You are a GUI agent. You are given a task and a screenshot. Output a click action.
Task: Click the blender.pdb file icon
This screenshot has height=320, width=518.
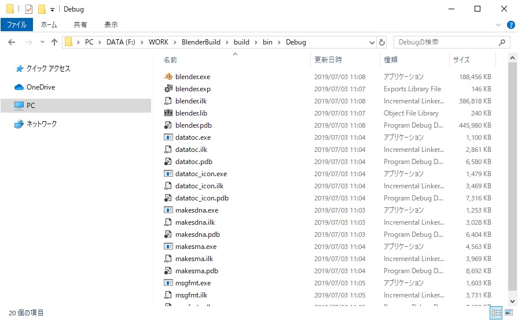pos(168,125)
